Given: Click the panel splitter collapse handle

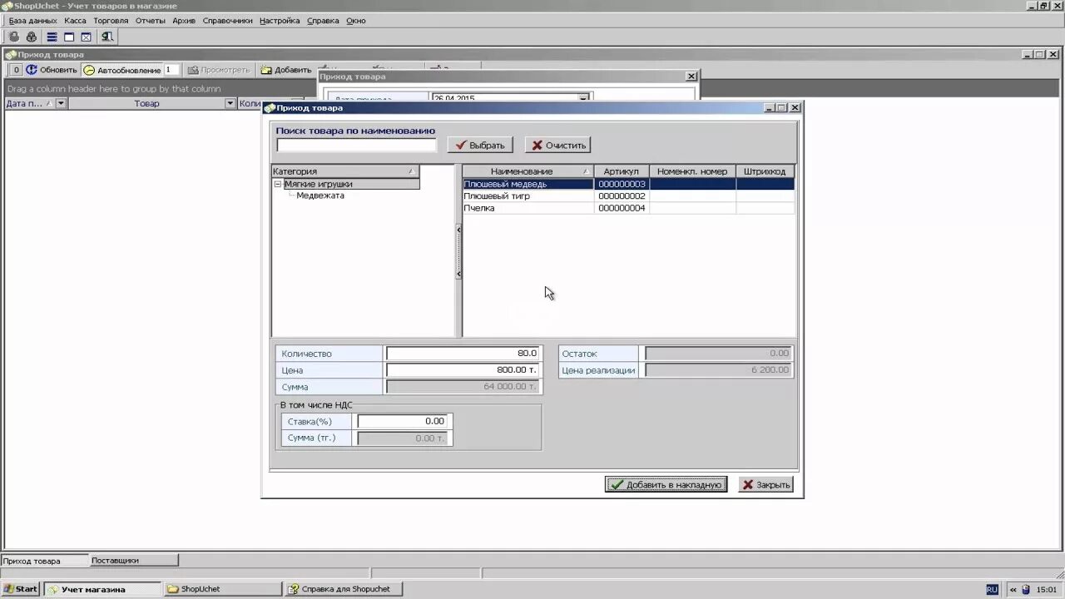Looking at the screenshot, I should pos(458,251).
